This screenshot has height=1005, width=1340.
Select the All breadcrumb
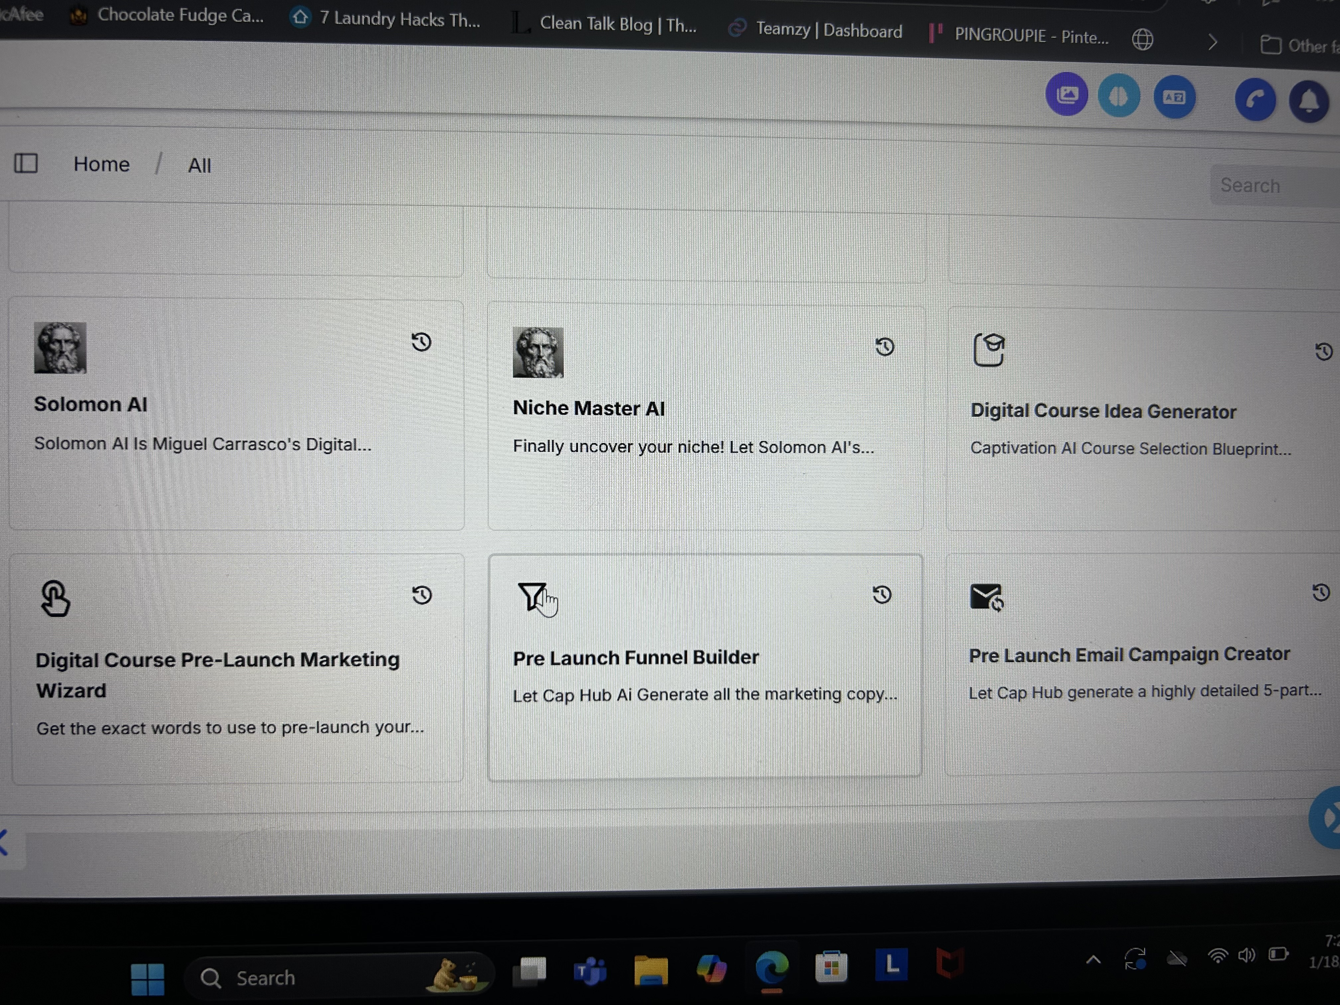(x=199, y=166)
